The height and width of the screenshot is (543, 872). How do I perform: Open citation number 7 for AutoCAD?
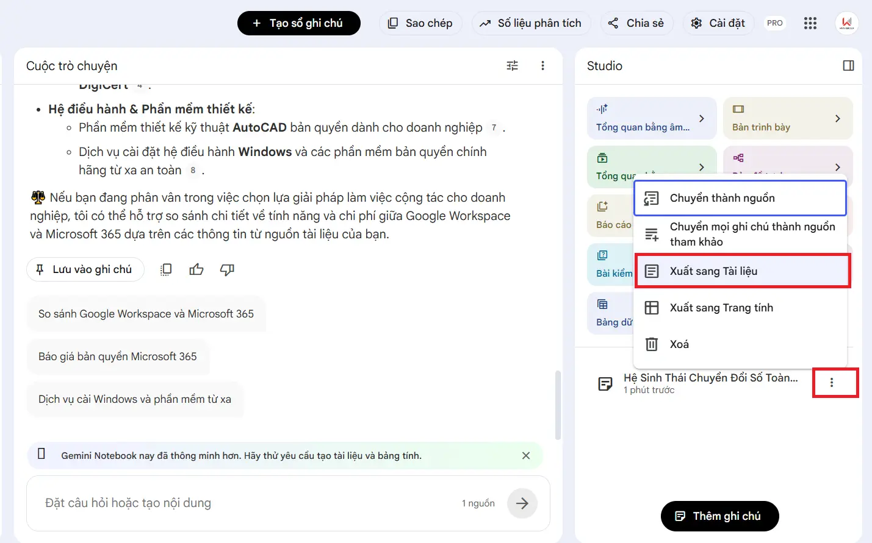click(x=494, y=128)
